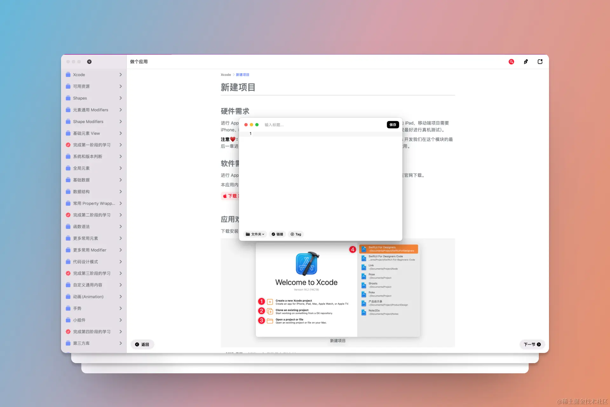Click the sidebar toggle icon near traffic lights
The height and width of the screenshot is (407, 610).
(x=89, y=62)
